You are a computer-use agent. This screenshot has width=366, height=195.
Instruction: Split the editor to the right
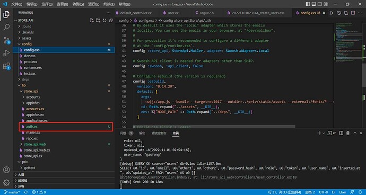(353, 13)
